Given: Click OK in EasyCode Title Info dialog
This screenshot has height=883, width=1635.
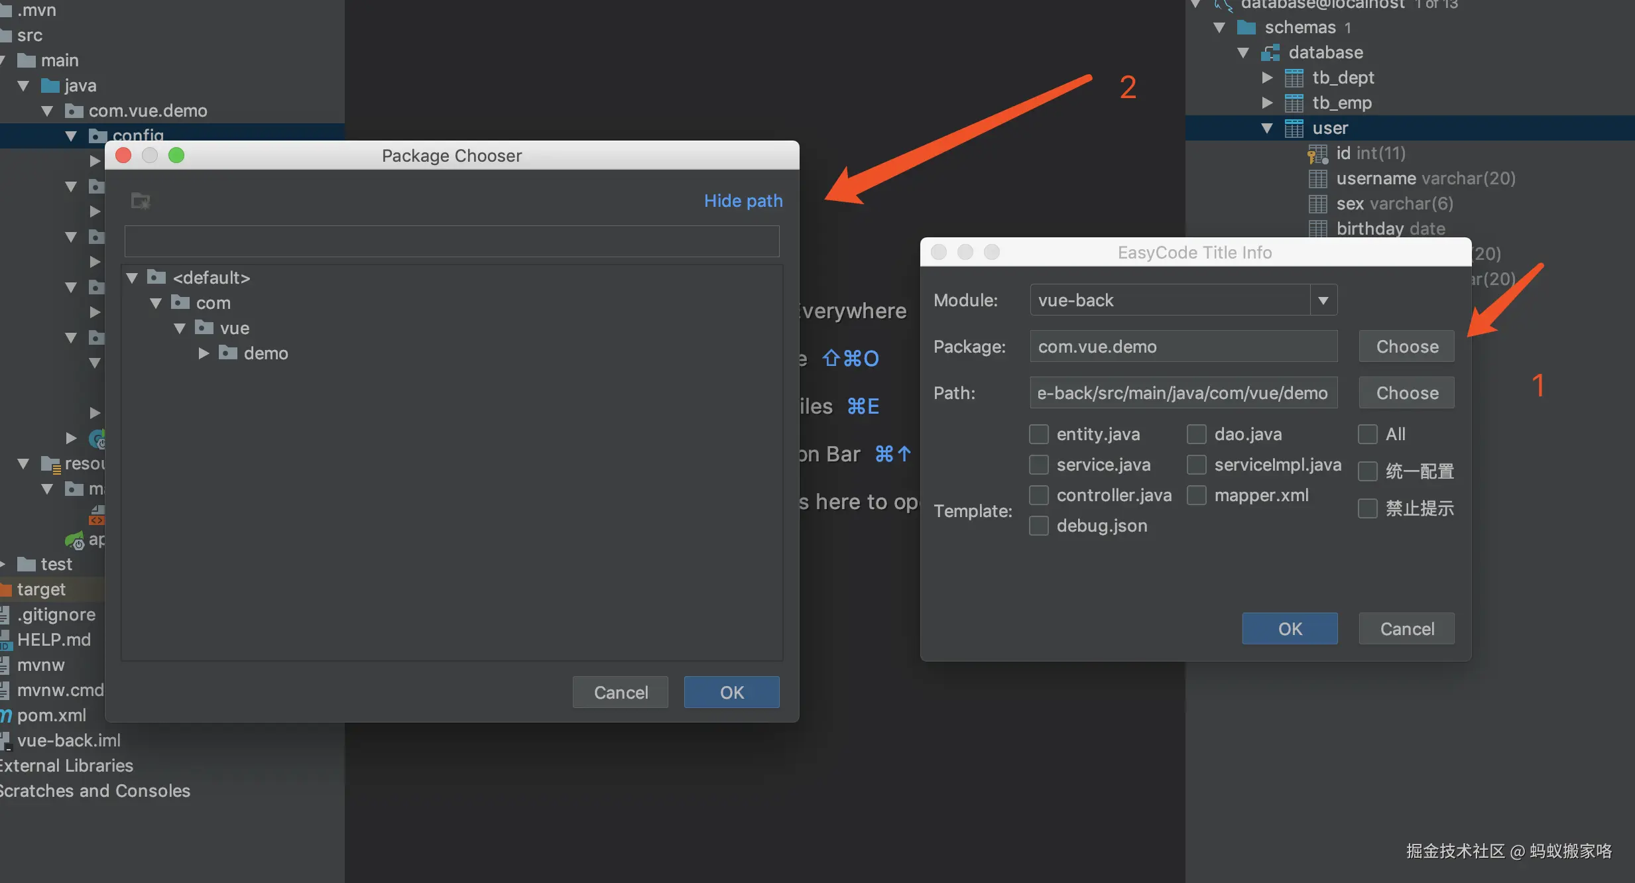Looking at the screenshot, I should pyautogui.click(x=1290, y=628).
